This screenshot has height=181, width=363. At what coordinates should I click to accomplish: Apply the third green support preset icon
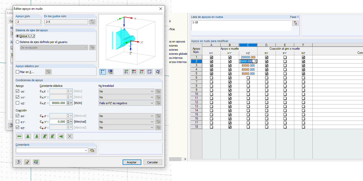click(37, 136)
